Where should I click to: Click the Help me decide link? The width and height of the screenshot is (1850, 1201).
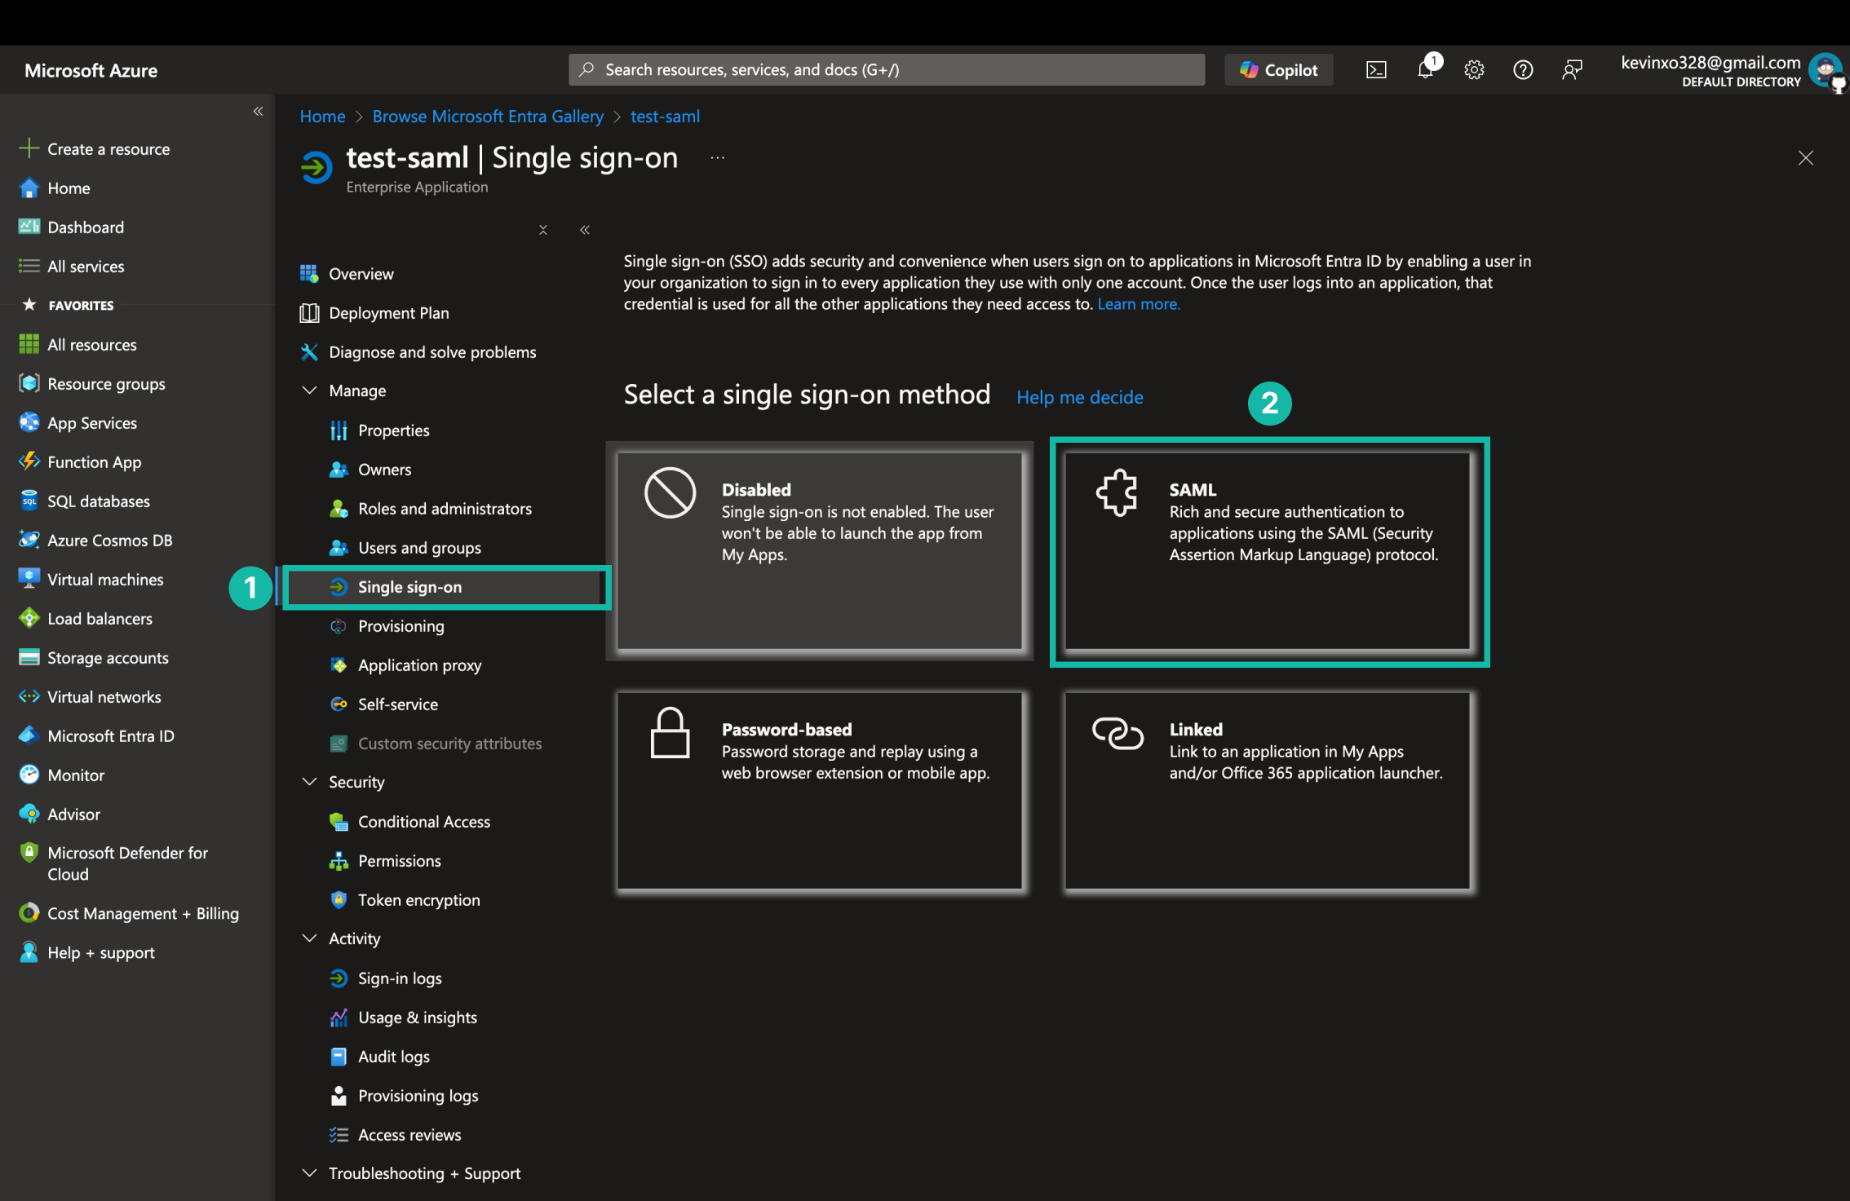(x=1080, y=397)
